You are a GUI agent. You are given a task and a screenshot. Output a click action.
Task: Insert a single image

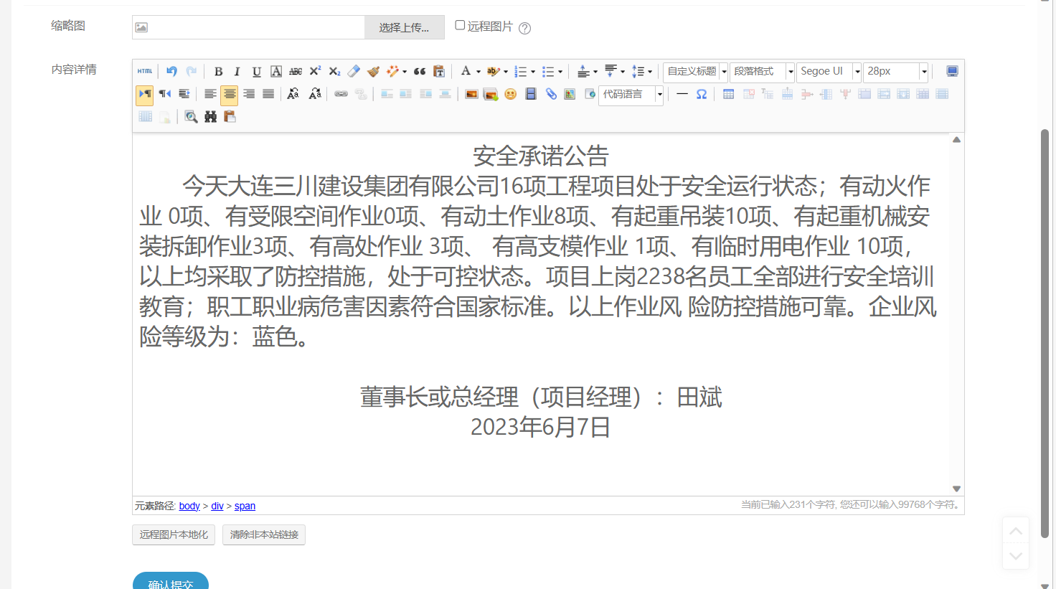471,94
